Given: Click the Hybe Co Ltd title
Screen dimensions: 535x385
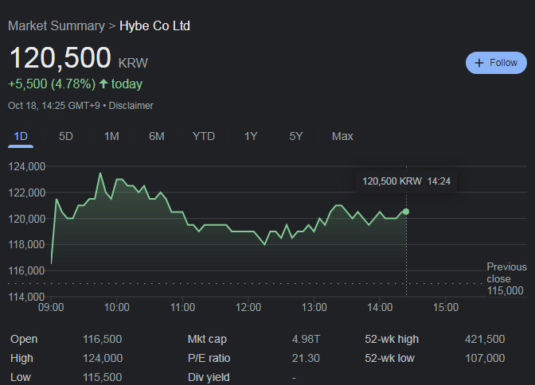Looking at the screenshot, I should (154, 26).
